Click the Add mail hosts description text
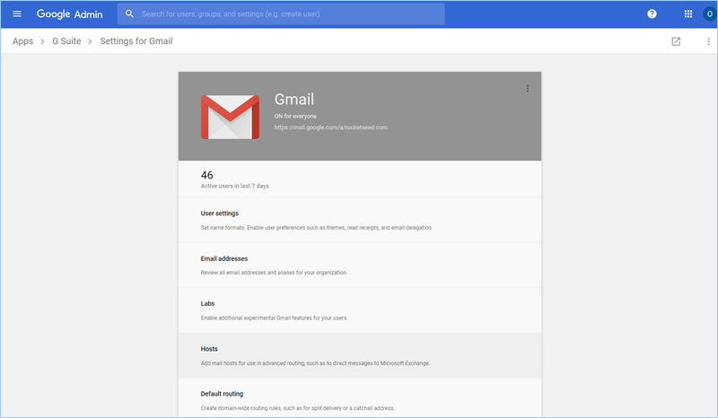This screenshot has width=718, height=418. click(315, 363)
